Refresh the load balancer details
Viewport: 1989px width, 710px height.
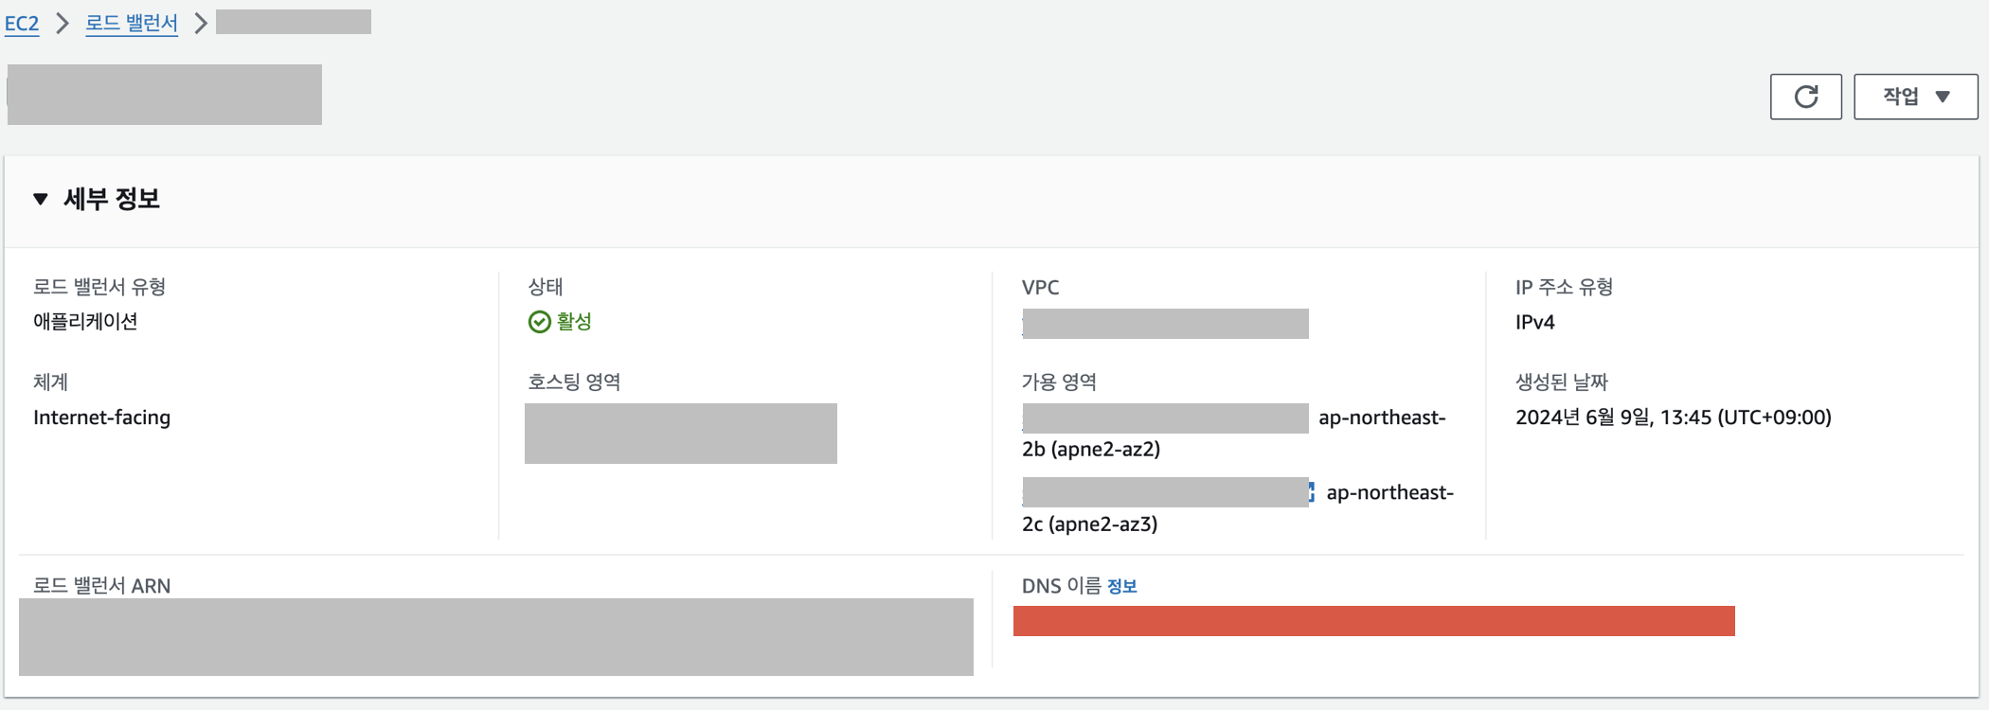(1805, 97)
